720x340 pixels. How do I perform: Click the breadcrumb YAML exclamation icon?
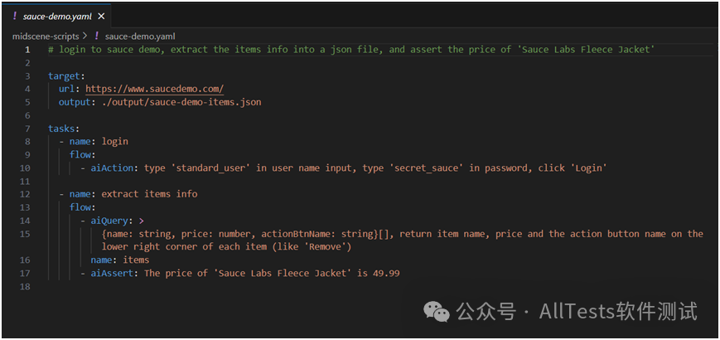click(x=96, y=36)
